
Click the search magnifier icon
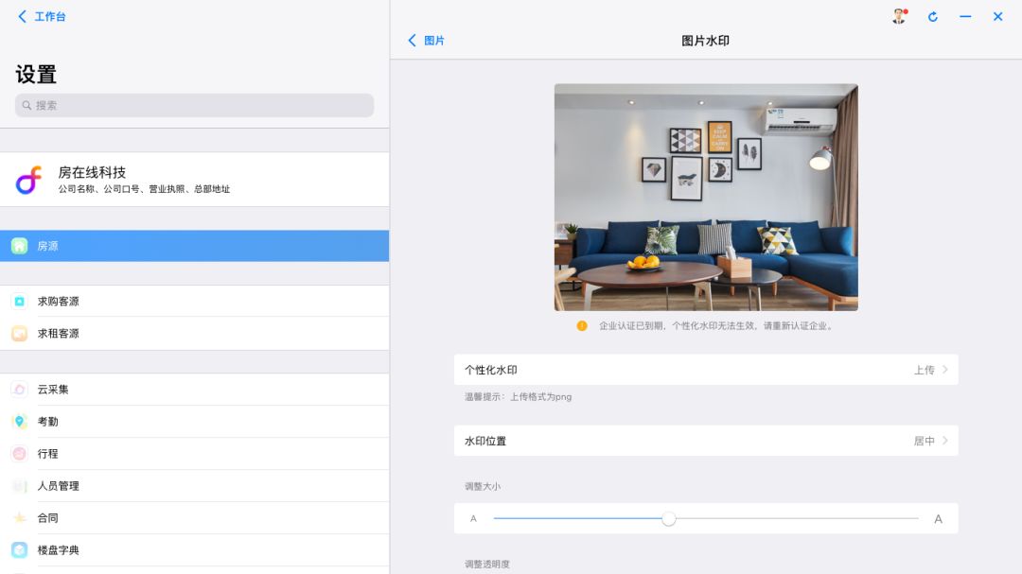[x=26, y=105]
